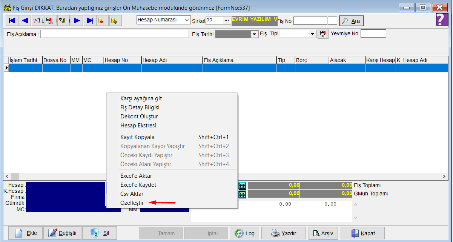Choose Excel'e Aktar in context menu
The width and height of the screenshot is (453, 242).
pos(136,176)
